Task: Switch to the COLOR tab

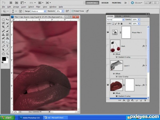Action: pos(118,16)
